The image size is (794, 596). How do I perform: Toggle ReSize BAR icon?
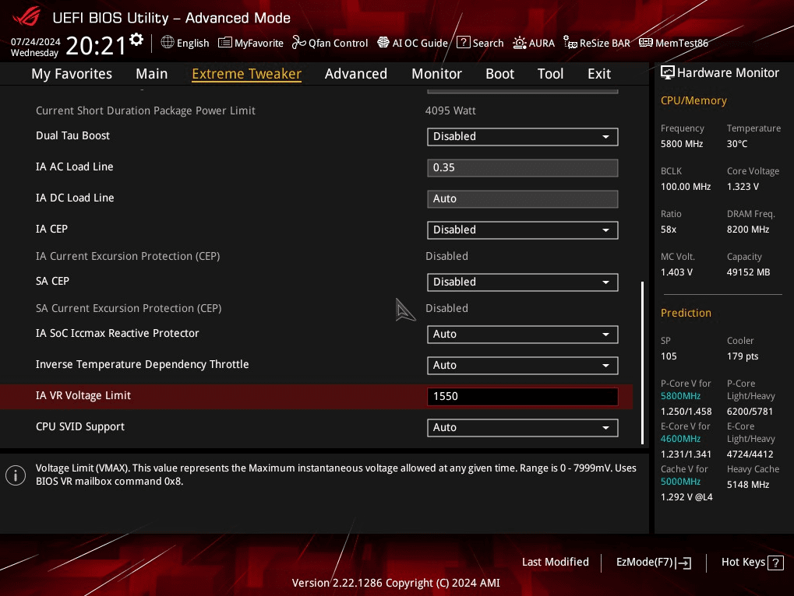[x=570, y=43]
